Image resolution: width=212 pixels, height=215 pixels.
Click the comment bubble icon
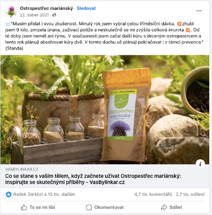89,208
